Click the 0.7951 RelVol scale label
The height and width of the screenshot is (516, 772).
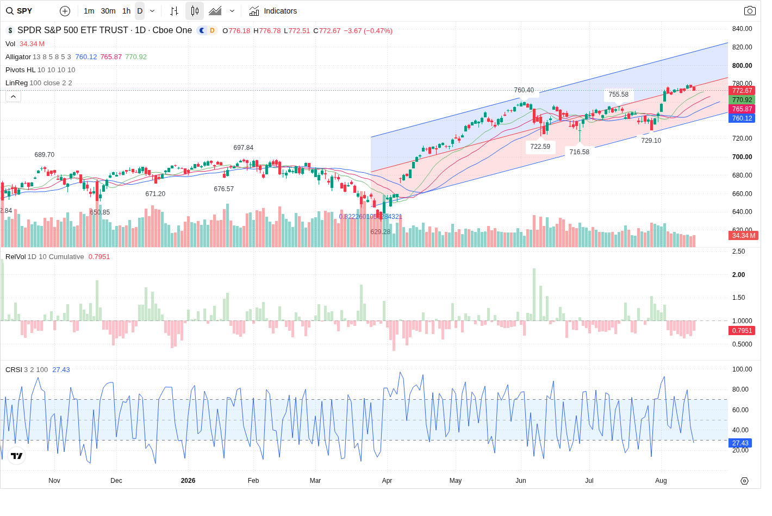pyautogui.click(x=742, y=331)
